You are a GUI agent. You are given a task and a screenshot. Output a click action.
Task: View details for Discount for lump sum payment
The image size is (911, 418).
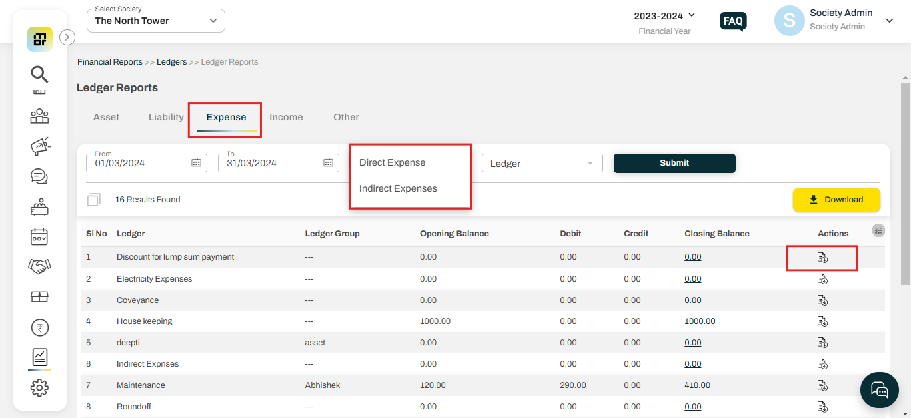tap(822, 258)
